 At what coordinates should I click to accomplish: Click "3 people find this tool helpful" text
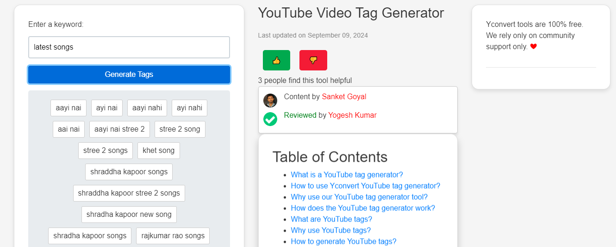305,81
